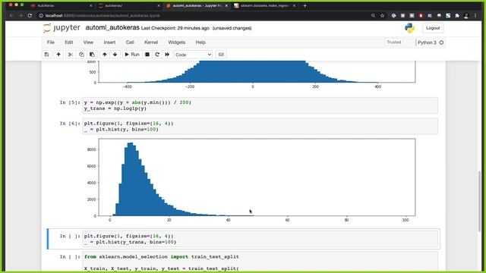The height and width of the screenshot is (273, 486).
Task: Open the Widgets menu
Action: [x=177, y=42]
